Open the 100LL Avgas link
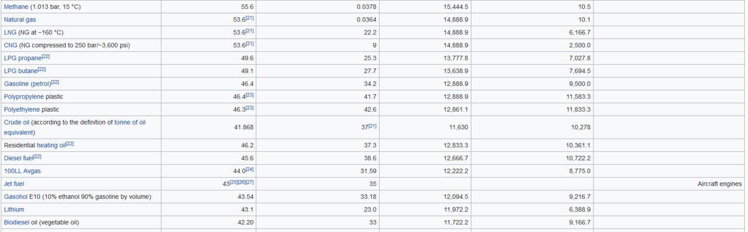 pyautogui.click(x=22, y=171)
